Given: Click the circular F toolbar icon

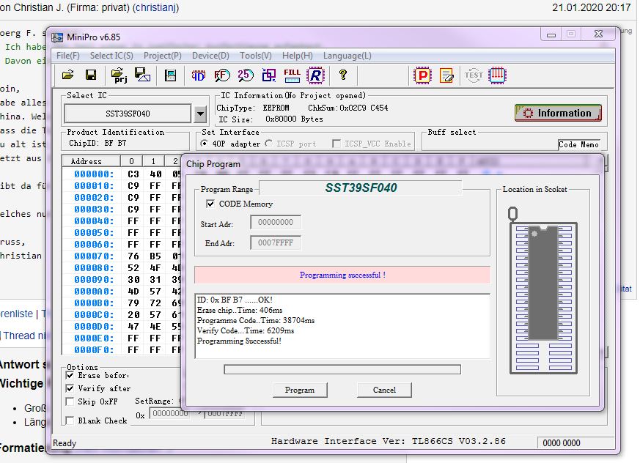Looking at the screenshot, I should pyautogui.click(x=222, y=75).
